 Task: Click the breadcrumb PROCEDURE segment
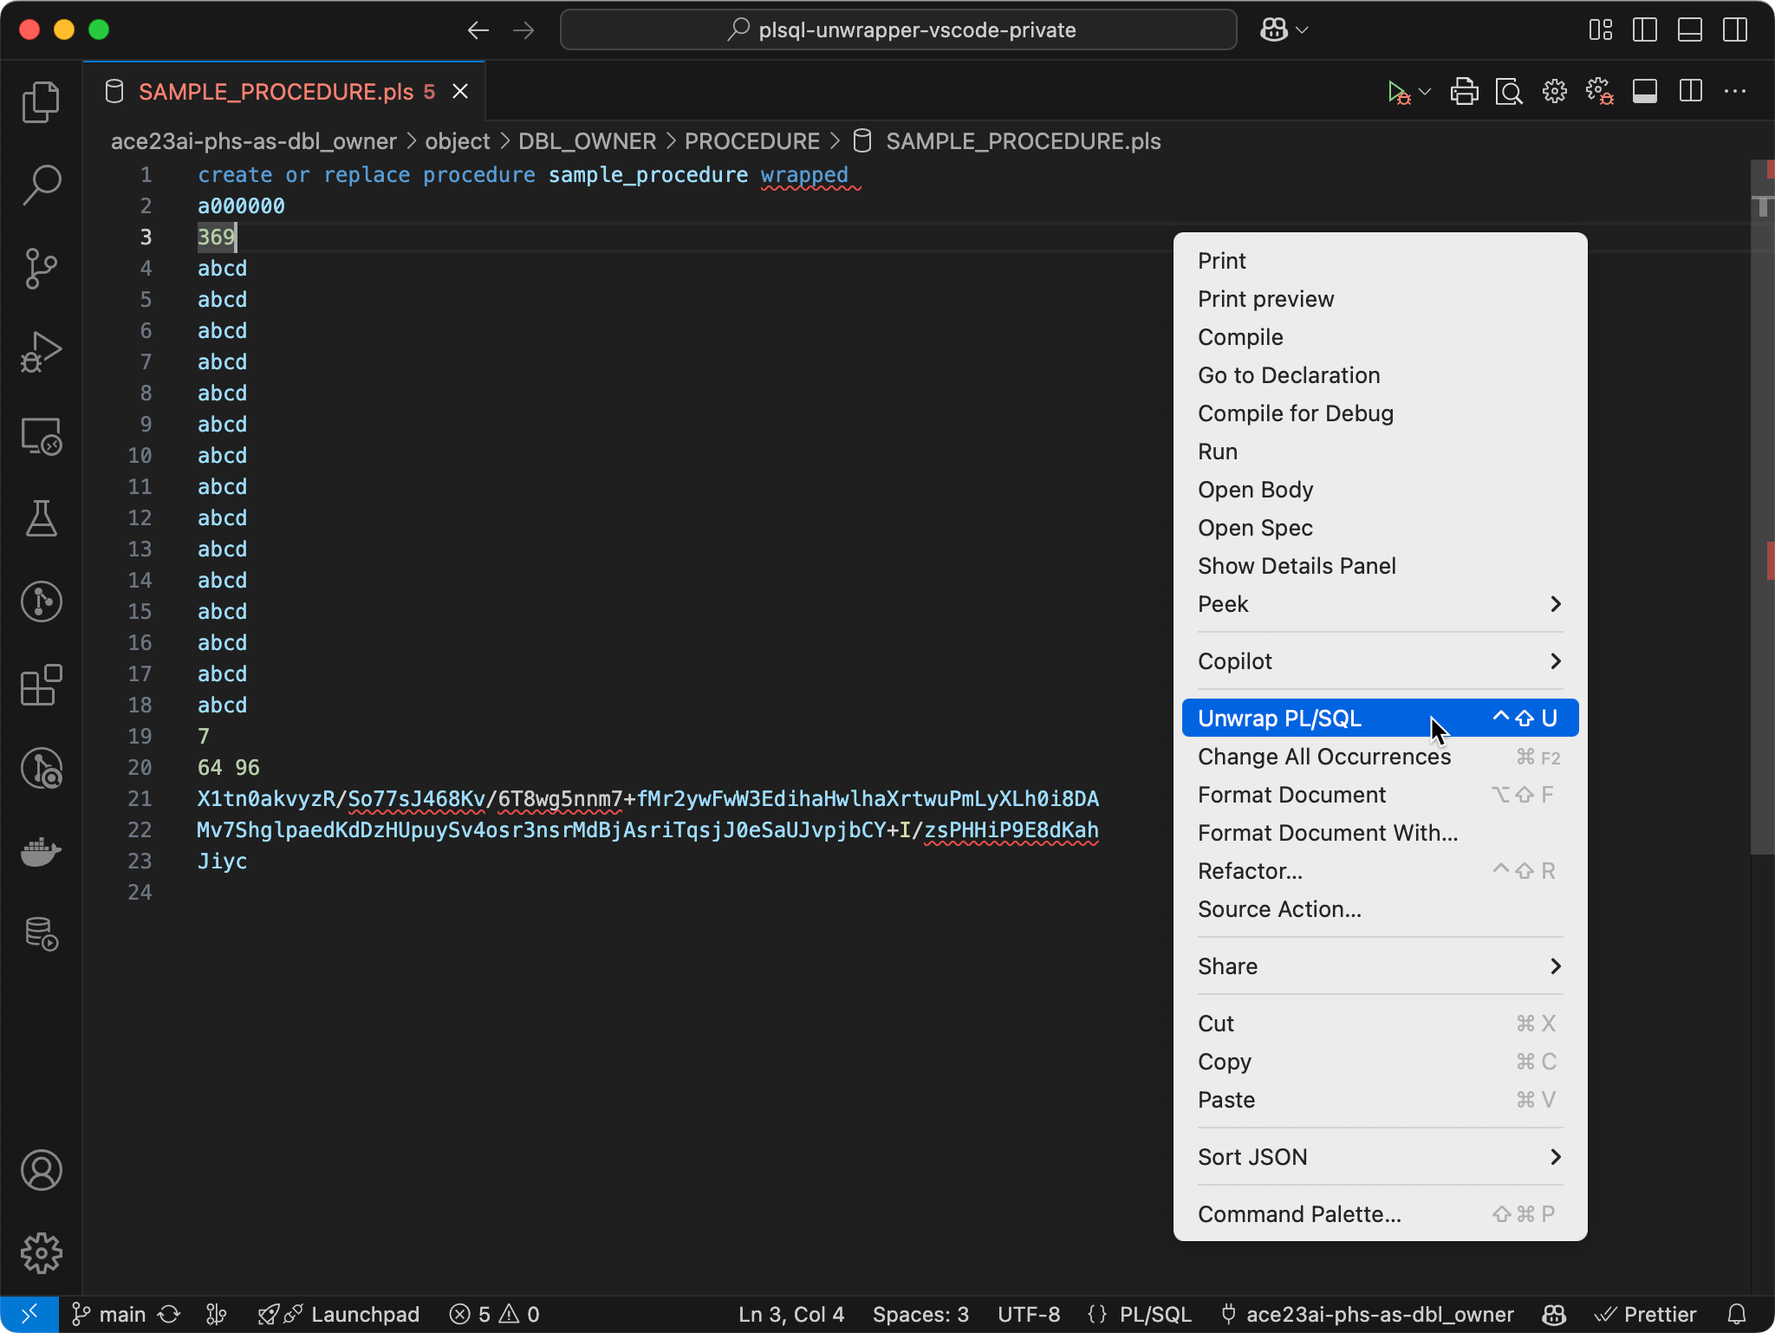(x=751, y=140)
